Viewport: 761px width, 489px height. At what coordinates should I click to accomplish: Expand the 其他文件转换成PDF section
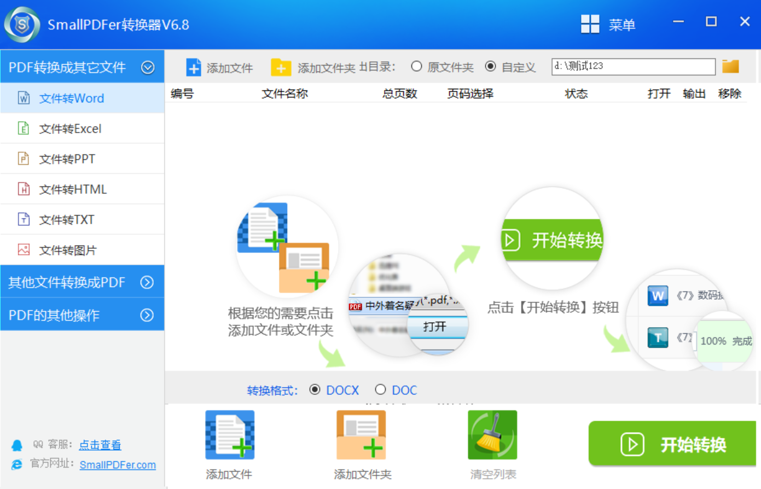tap(147, 282)
